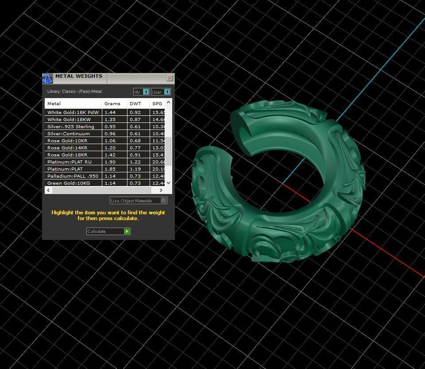Click the right arrow of horizontal scrollbar
425x369 pixels.
161,190
